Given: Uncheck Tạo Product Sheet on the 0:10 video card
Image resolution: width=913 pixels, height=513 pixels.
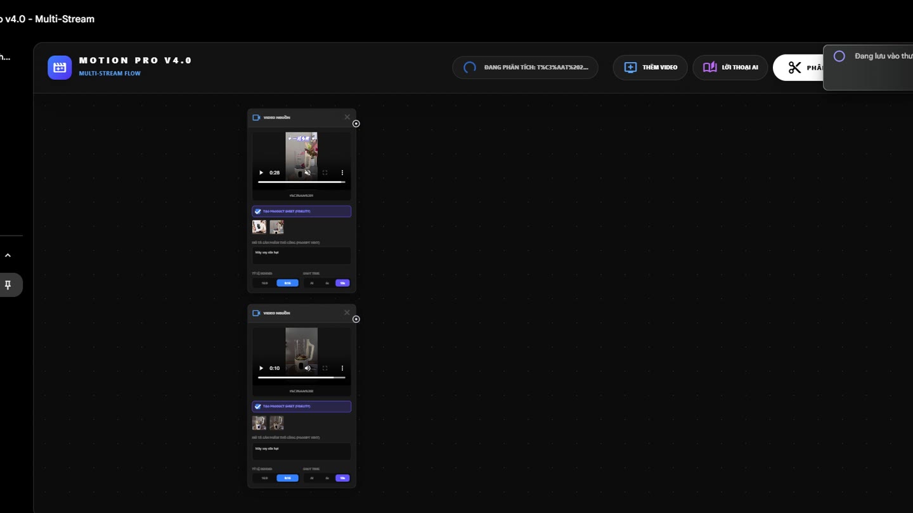Looking at the screenshot, I should (x=258, y=407).
